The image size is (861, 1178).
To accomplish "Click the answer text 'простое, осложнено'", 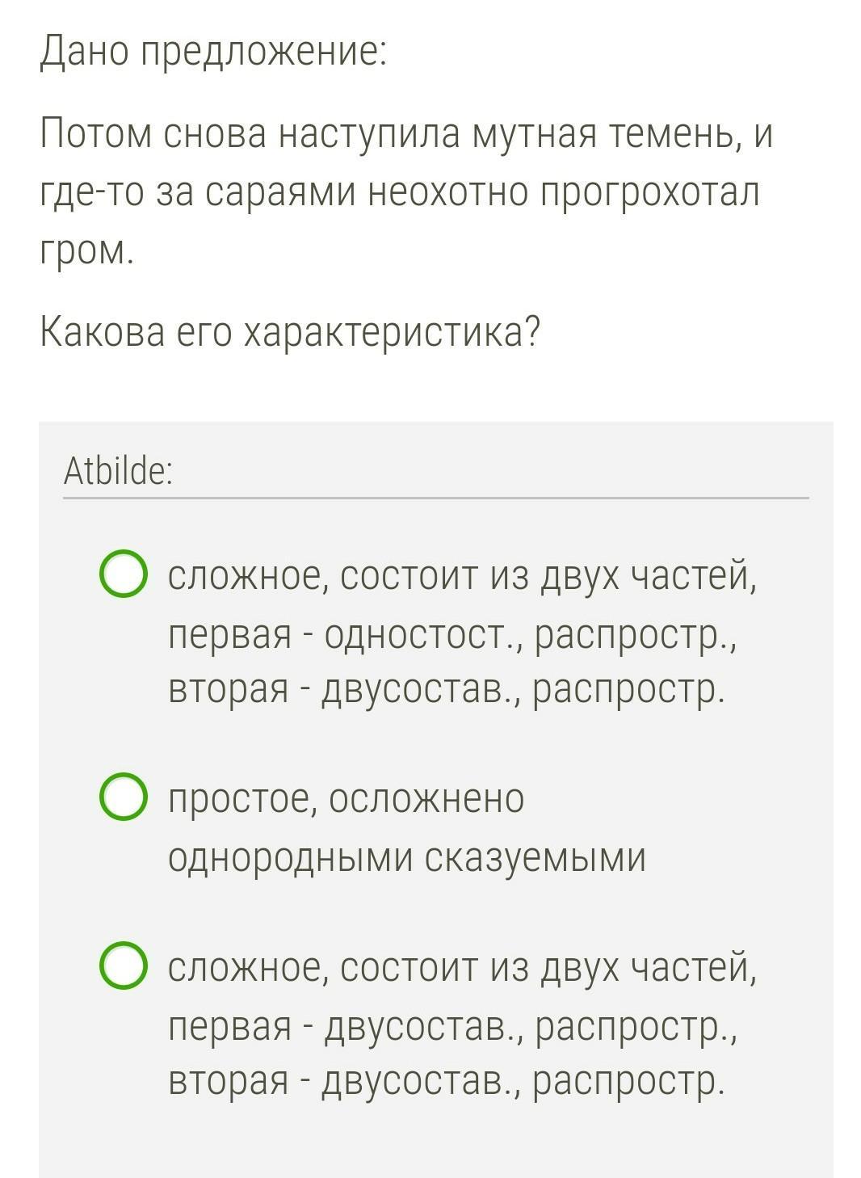I will click(346, 799).
